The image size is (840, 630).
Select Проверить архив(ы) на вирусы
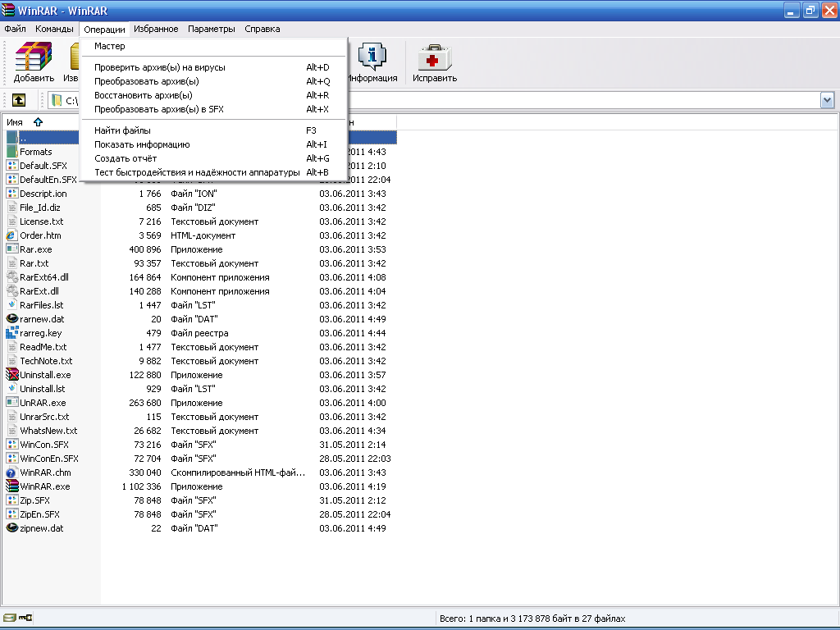159,67
